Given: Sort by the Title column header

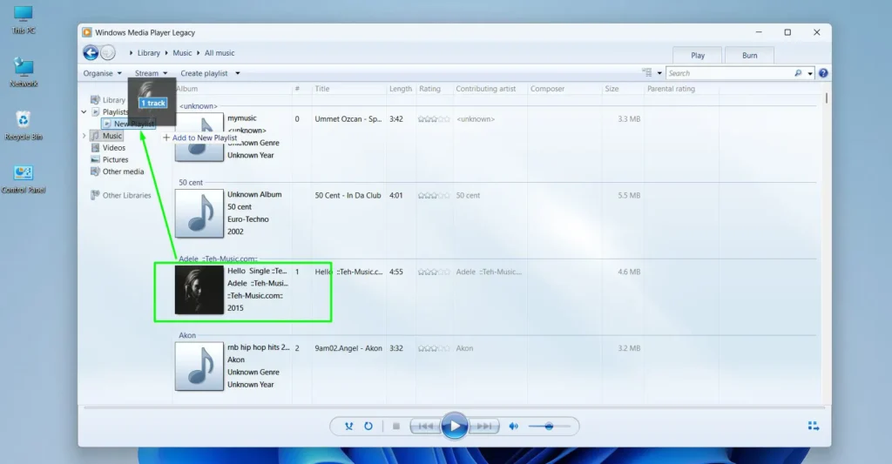Looking at the screenshot, I should [322, 89].
